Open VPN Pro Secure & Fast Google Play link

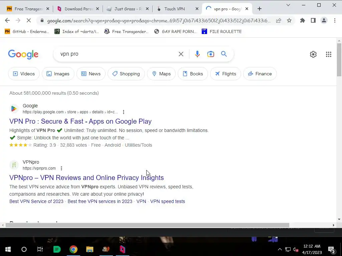pyautogui.click(x=80, y=121)
